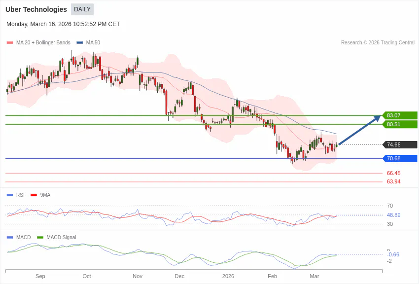Click the 9MA red legend swatch

(x=34, y=195)
